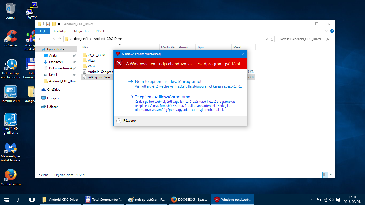Switch to details view layout icon
The image size is (365, 205).
pos(325,175)
